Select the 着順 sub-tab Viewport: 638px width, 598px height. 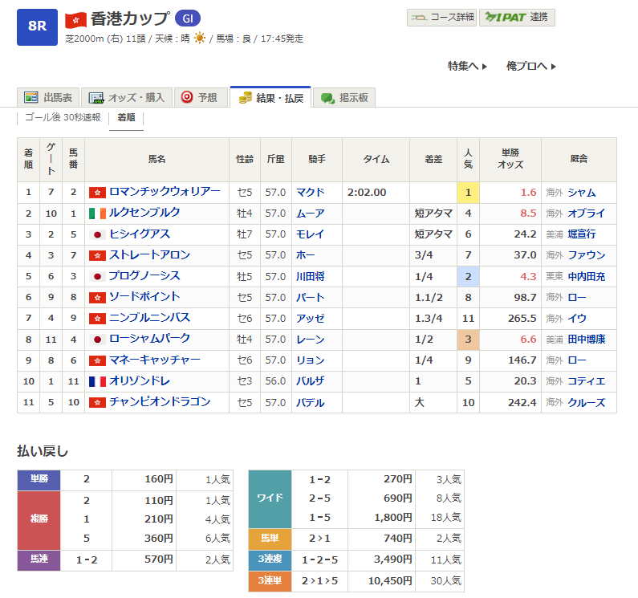(126, 117)
